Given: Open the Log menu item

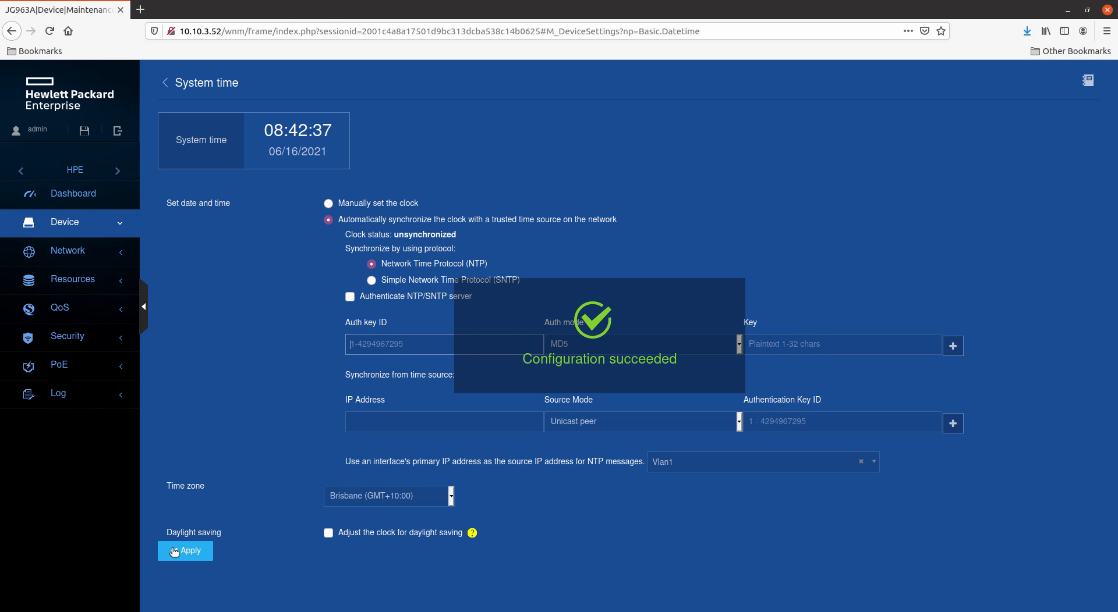Looking at the screenshot, I should click(70, 394).
